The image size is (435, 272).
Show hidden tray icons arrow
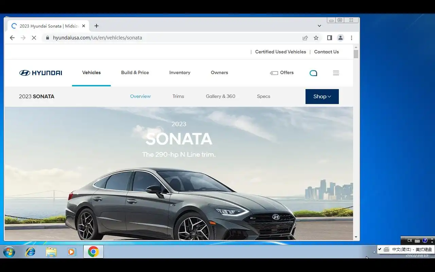[374, 252]
